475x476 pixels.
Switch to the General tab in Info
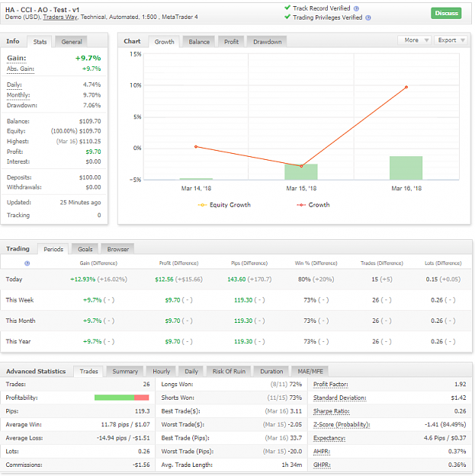[72, 42]
